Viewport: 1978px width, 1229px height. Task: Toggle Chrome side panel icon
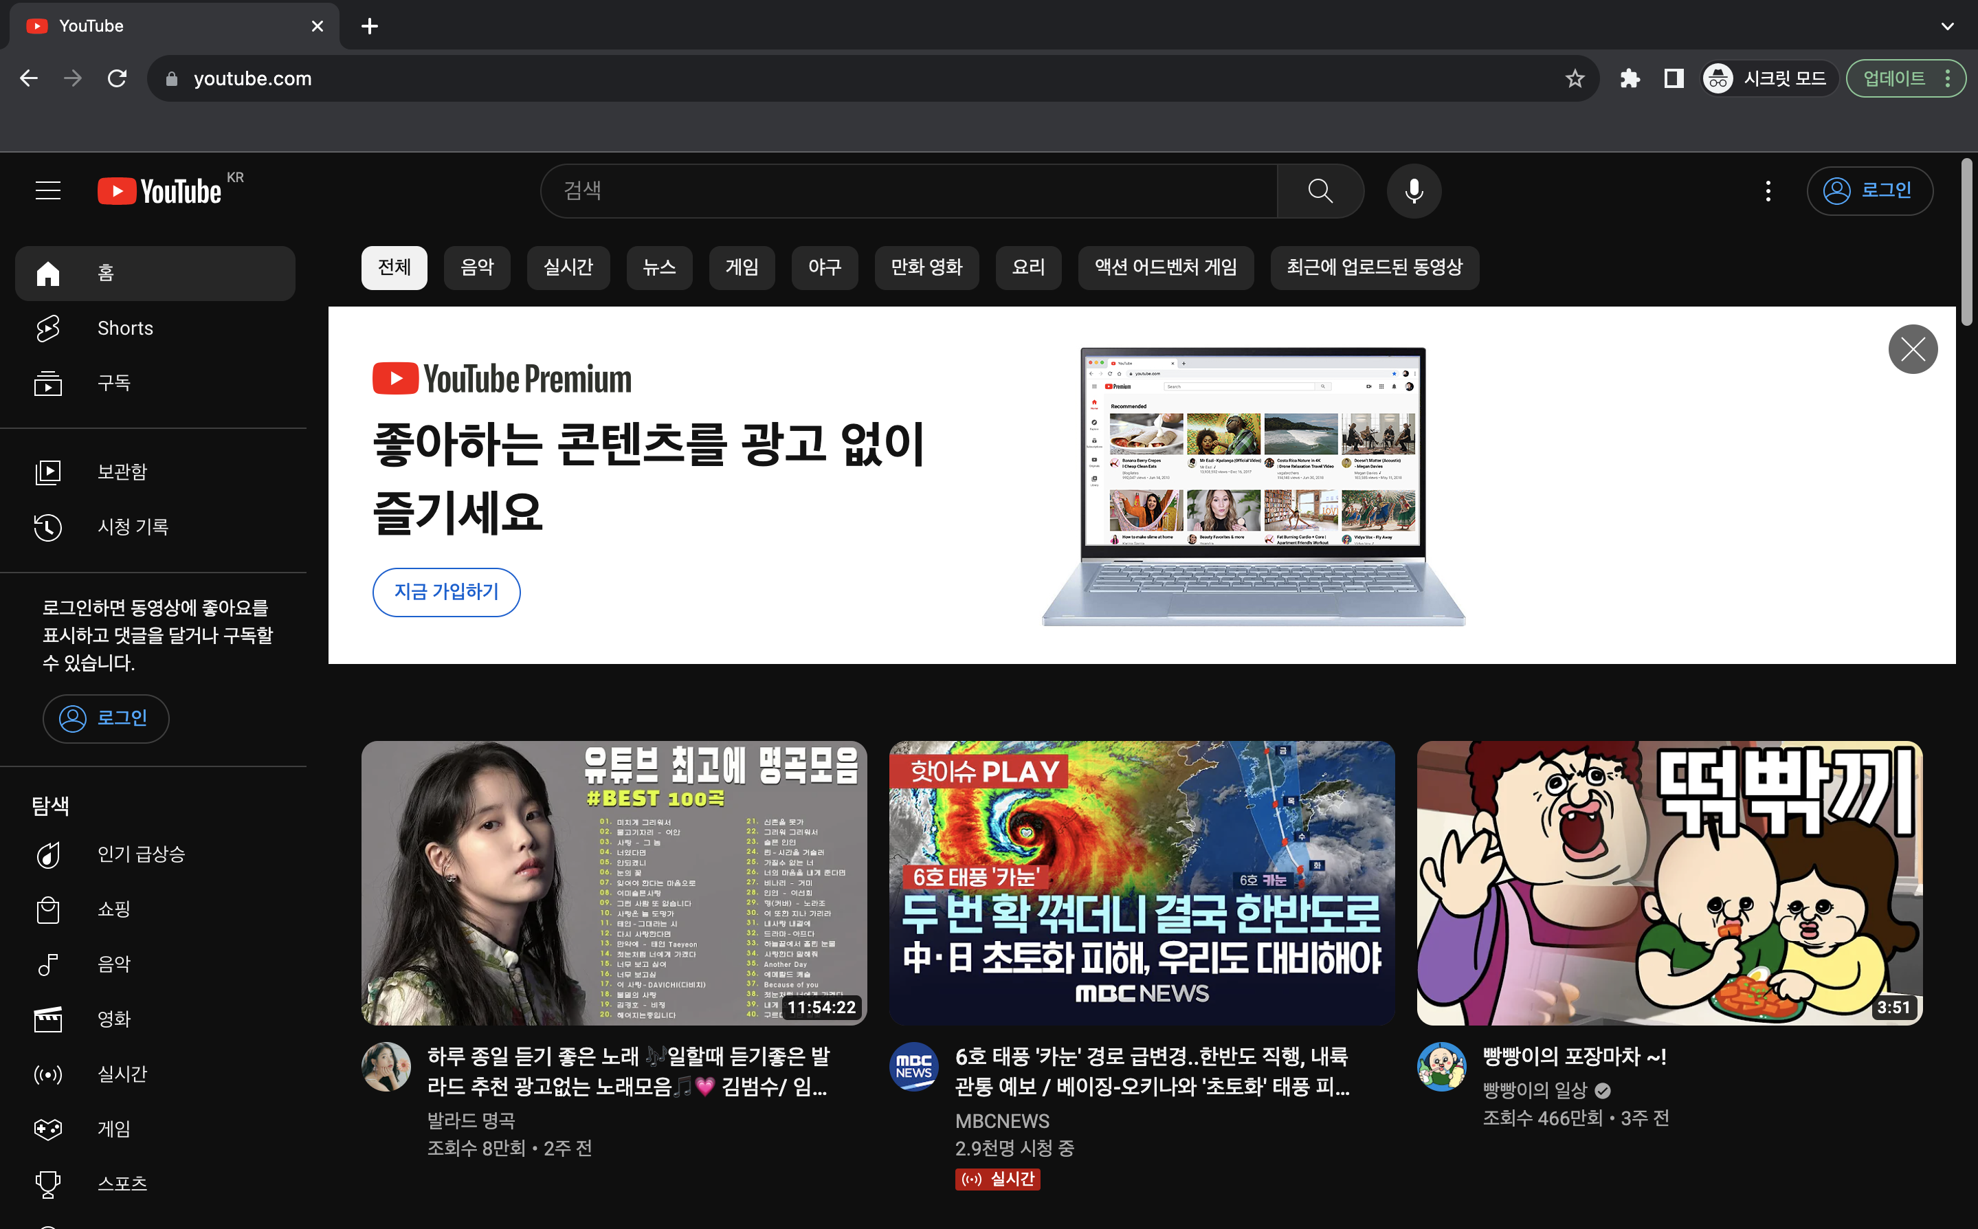[x=1674, y=79]
